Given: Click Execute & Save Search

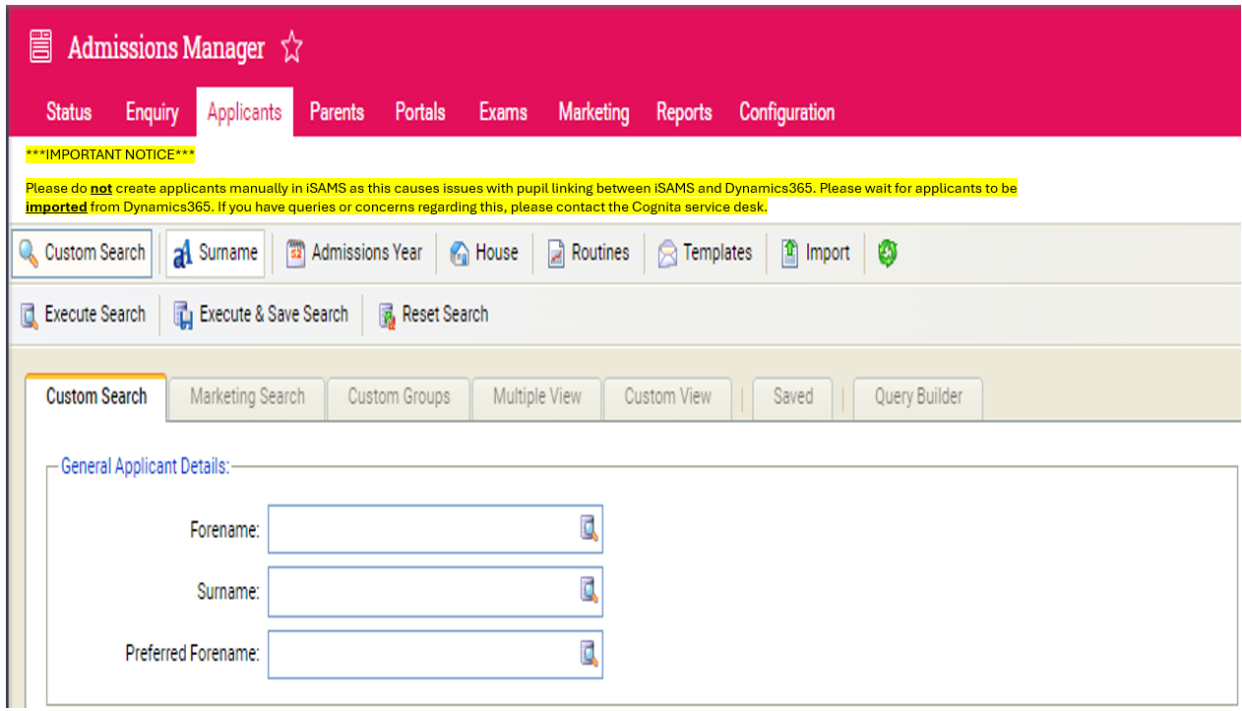Looking at the screenshot, I should click(x=261, y=315).
